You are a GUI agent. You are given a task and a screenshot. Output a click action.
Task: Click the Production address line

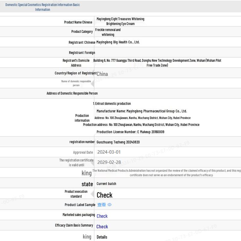point(141,125)
